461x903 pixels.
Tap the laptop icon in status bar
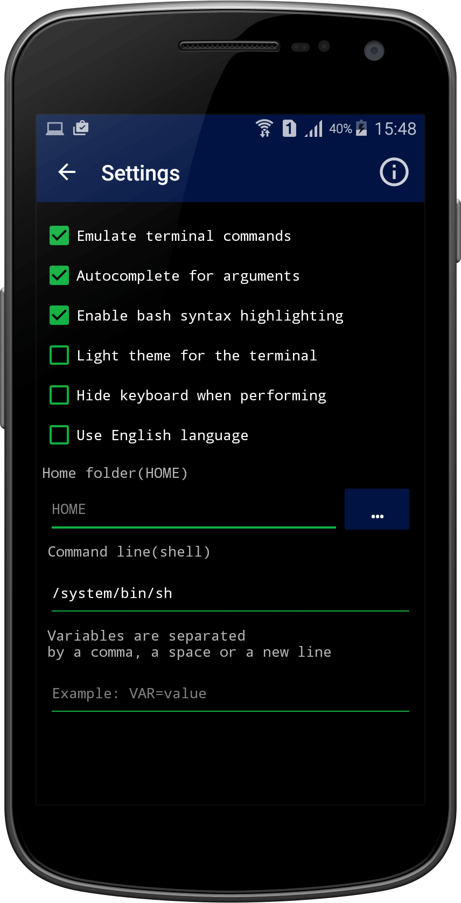pyautogui.click(x=55, y=129)
